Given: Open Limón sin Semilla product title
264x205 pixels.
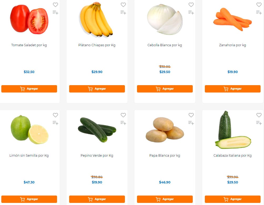Looking at the screenshot, I should click(x=29, y=156).
